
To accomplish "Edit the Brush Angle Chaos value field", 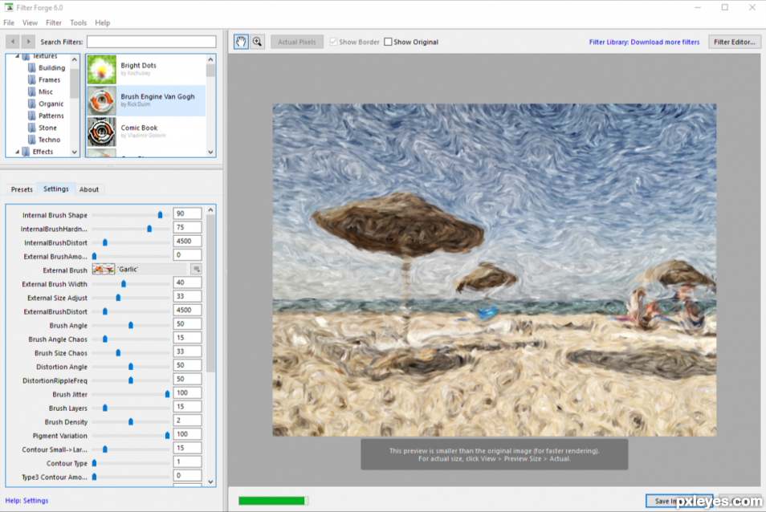I will [x=187, y=338].
